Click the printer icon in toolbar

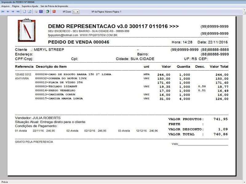36,12
